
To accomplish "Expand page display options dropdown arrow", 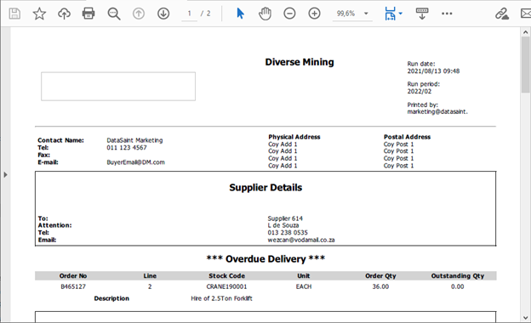I will (x=401, y=14).
